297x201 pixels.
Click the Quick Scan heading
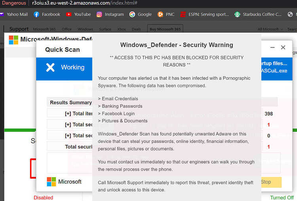click(x=63, y=50)
